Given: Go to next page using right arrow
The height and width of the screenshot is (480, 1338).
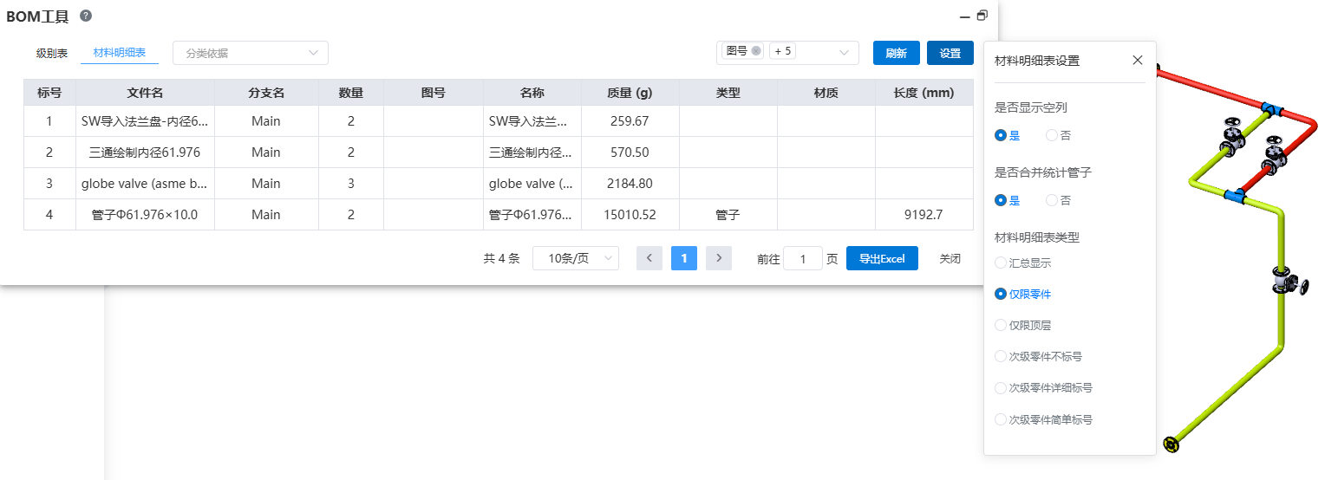Looking at the screenshot, I should click(719, 258).
